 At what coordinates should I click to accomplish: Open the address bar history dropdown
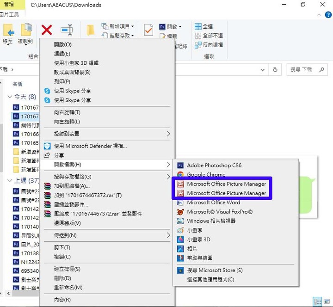[263, 70]
